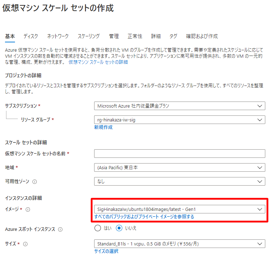Click the サイズの選択 link
The image size is (271, 259).
pyautogui.click(x=106, y=251)
